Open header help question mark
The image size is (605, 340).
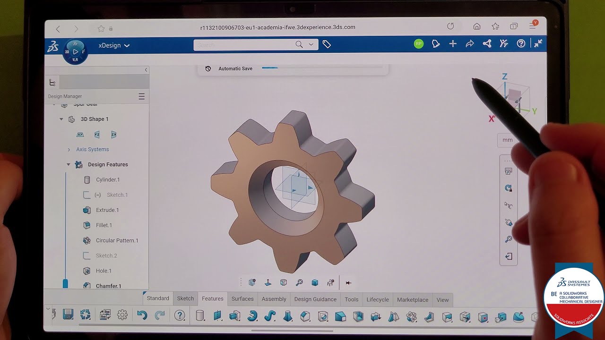point(521,44)
